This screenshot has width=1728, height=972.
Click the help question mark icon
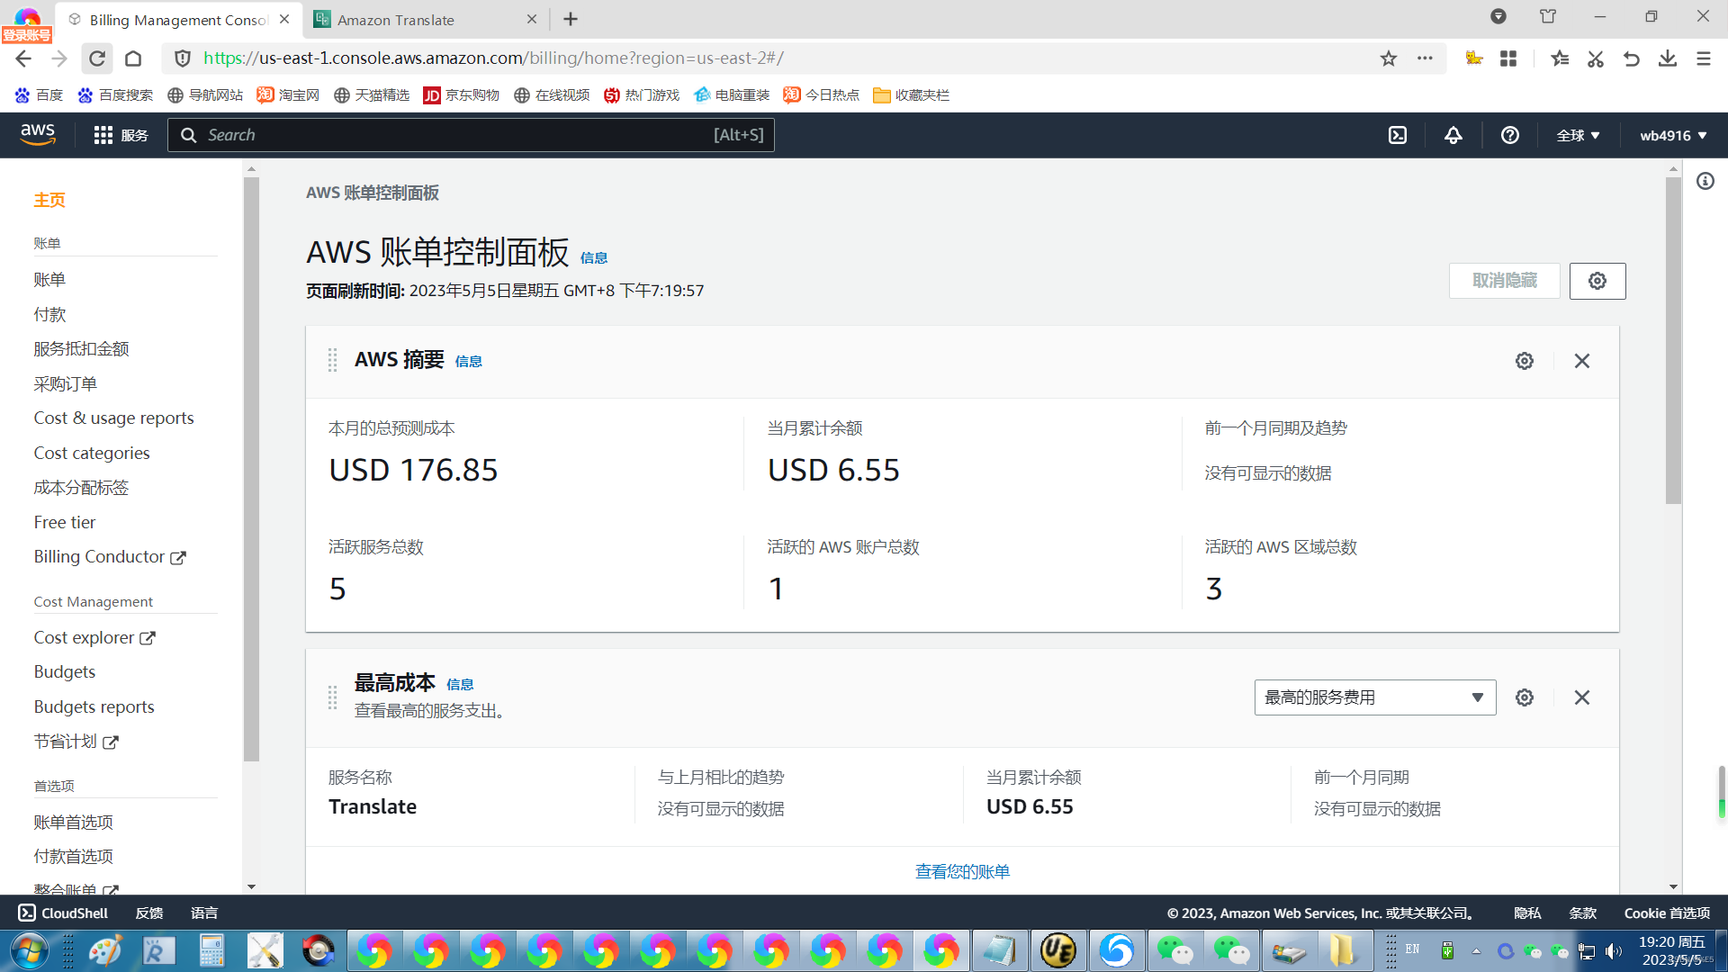[1509, 135]
